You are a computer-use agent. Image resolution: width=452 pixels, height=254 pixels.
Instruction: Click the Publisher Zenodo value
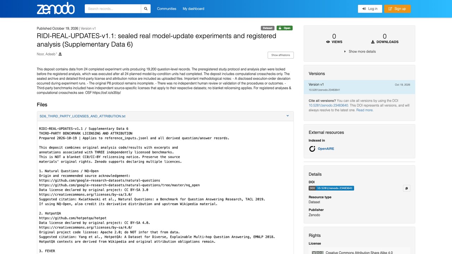coord(314,215)
